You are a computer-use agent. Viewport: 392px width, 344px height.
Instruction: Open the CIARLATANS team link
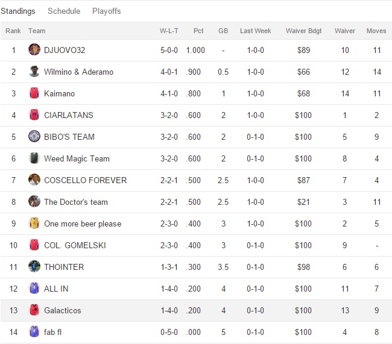68,115
